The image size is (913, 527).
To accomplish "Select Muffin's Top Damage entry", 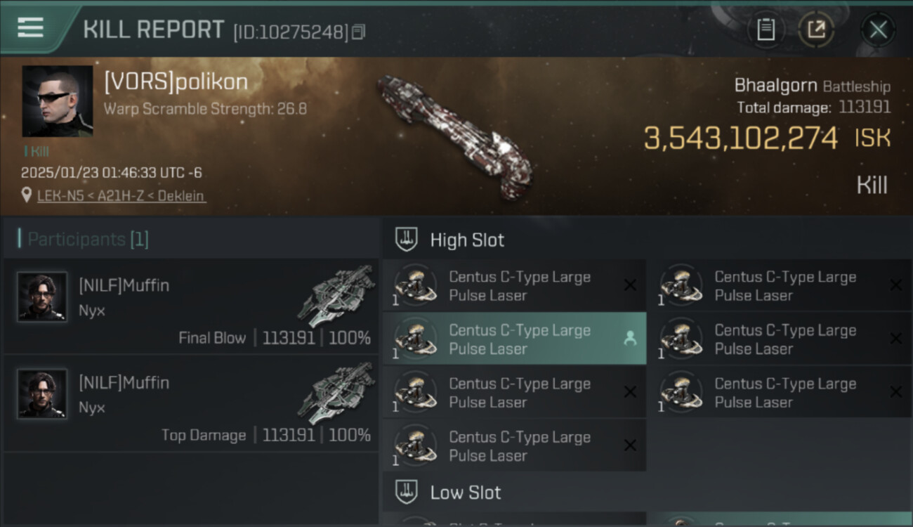I will coord(191,403).
